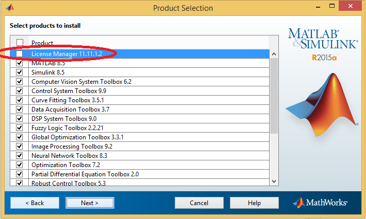Select the 'License Manager 11.11.1.2' row text
This screenshot has width=366, height=219.
point(67,54)
